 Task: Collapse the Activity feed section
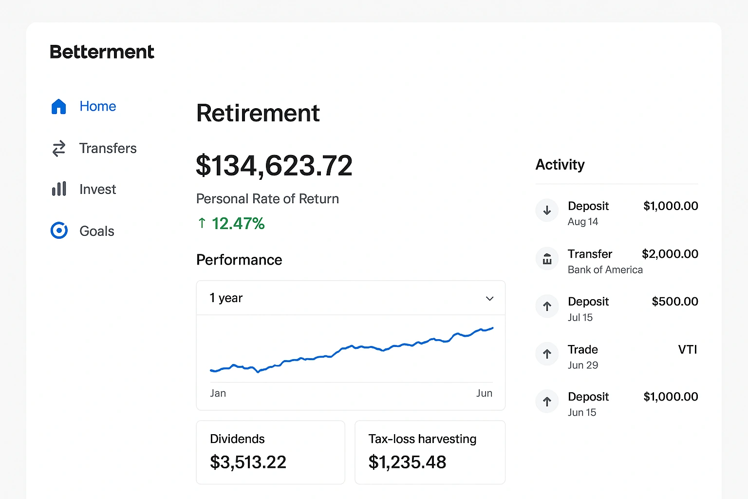(x=560, y=165)
